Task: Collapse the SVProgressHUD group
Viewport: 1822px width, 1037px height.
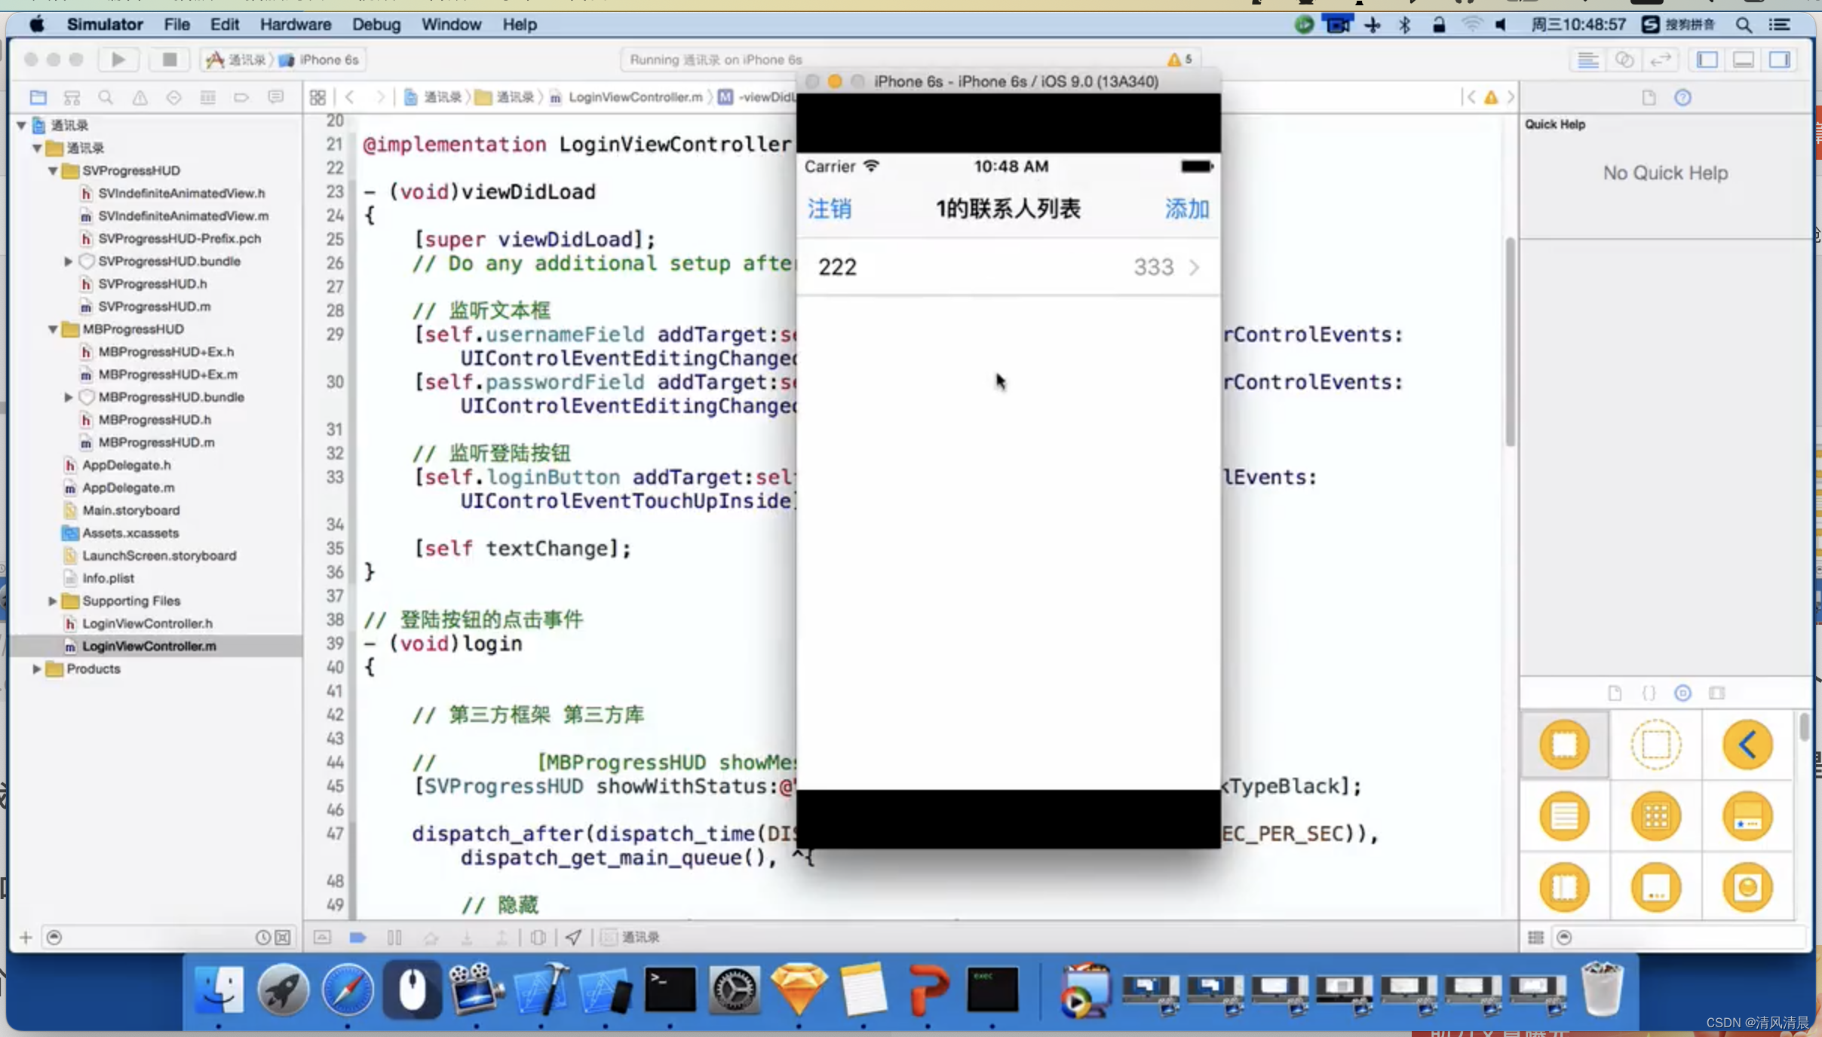Action: point(53,171)
